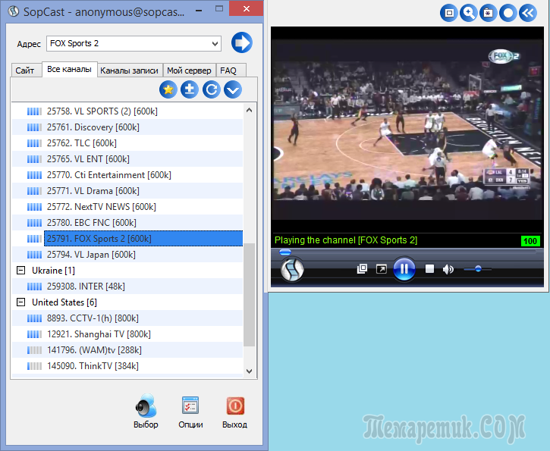Select channel 25791. FOX Sports 2 [600k]

[127, 239]
